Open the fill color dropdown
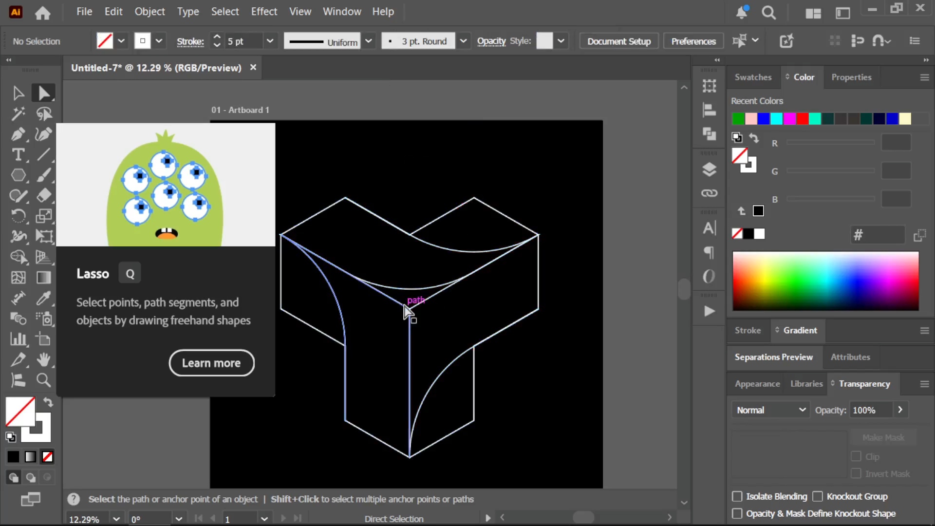Screen dimensions: 935x526 click(121, 41)
